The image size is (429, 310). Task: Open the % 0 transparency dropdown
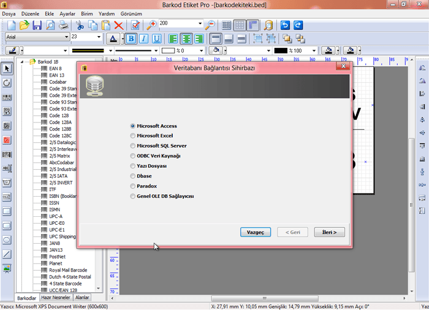(x=202, y=51)
